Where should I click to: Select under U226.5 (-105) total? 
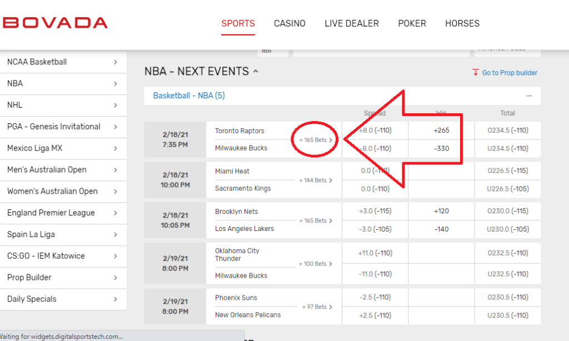508,189
